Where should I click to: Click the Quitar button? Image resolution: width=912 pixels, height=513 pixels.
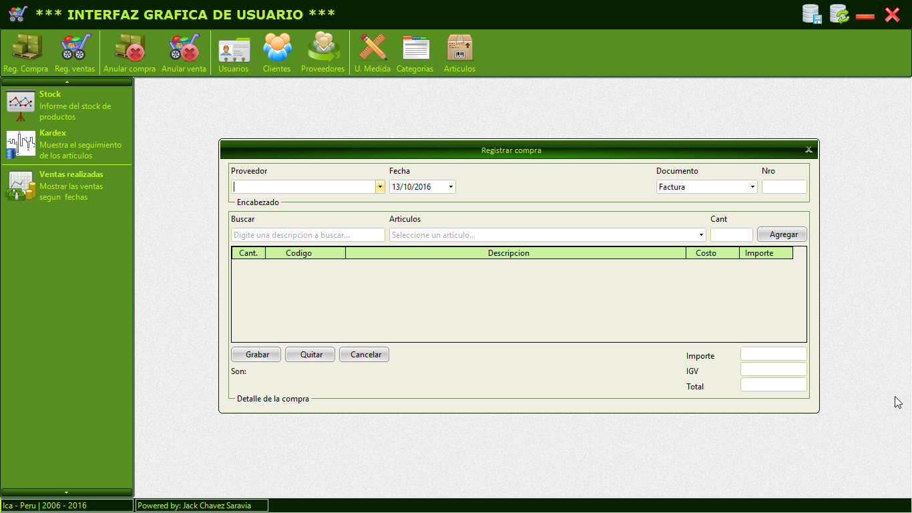point(312,355)
